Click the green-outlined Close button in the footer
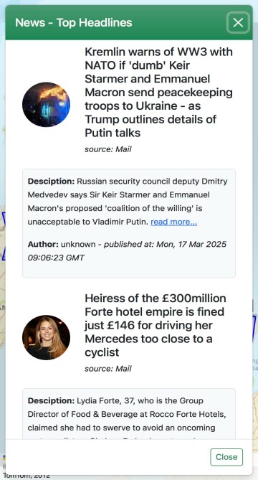 (x=226, y=457)
